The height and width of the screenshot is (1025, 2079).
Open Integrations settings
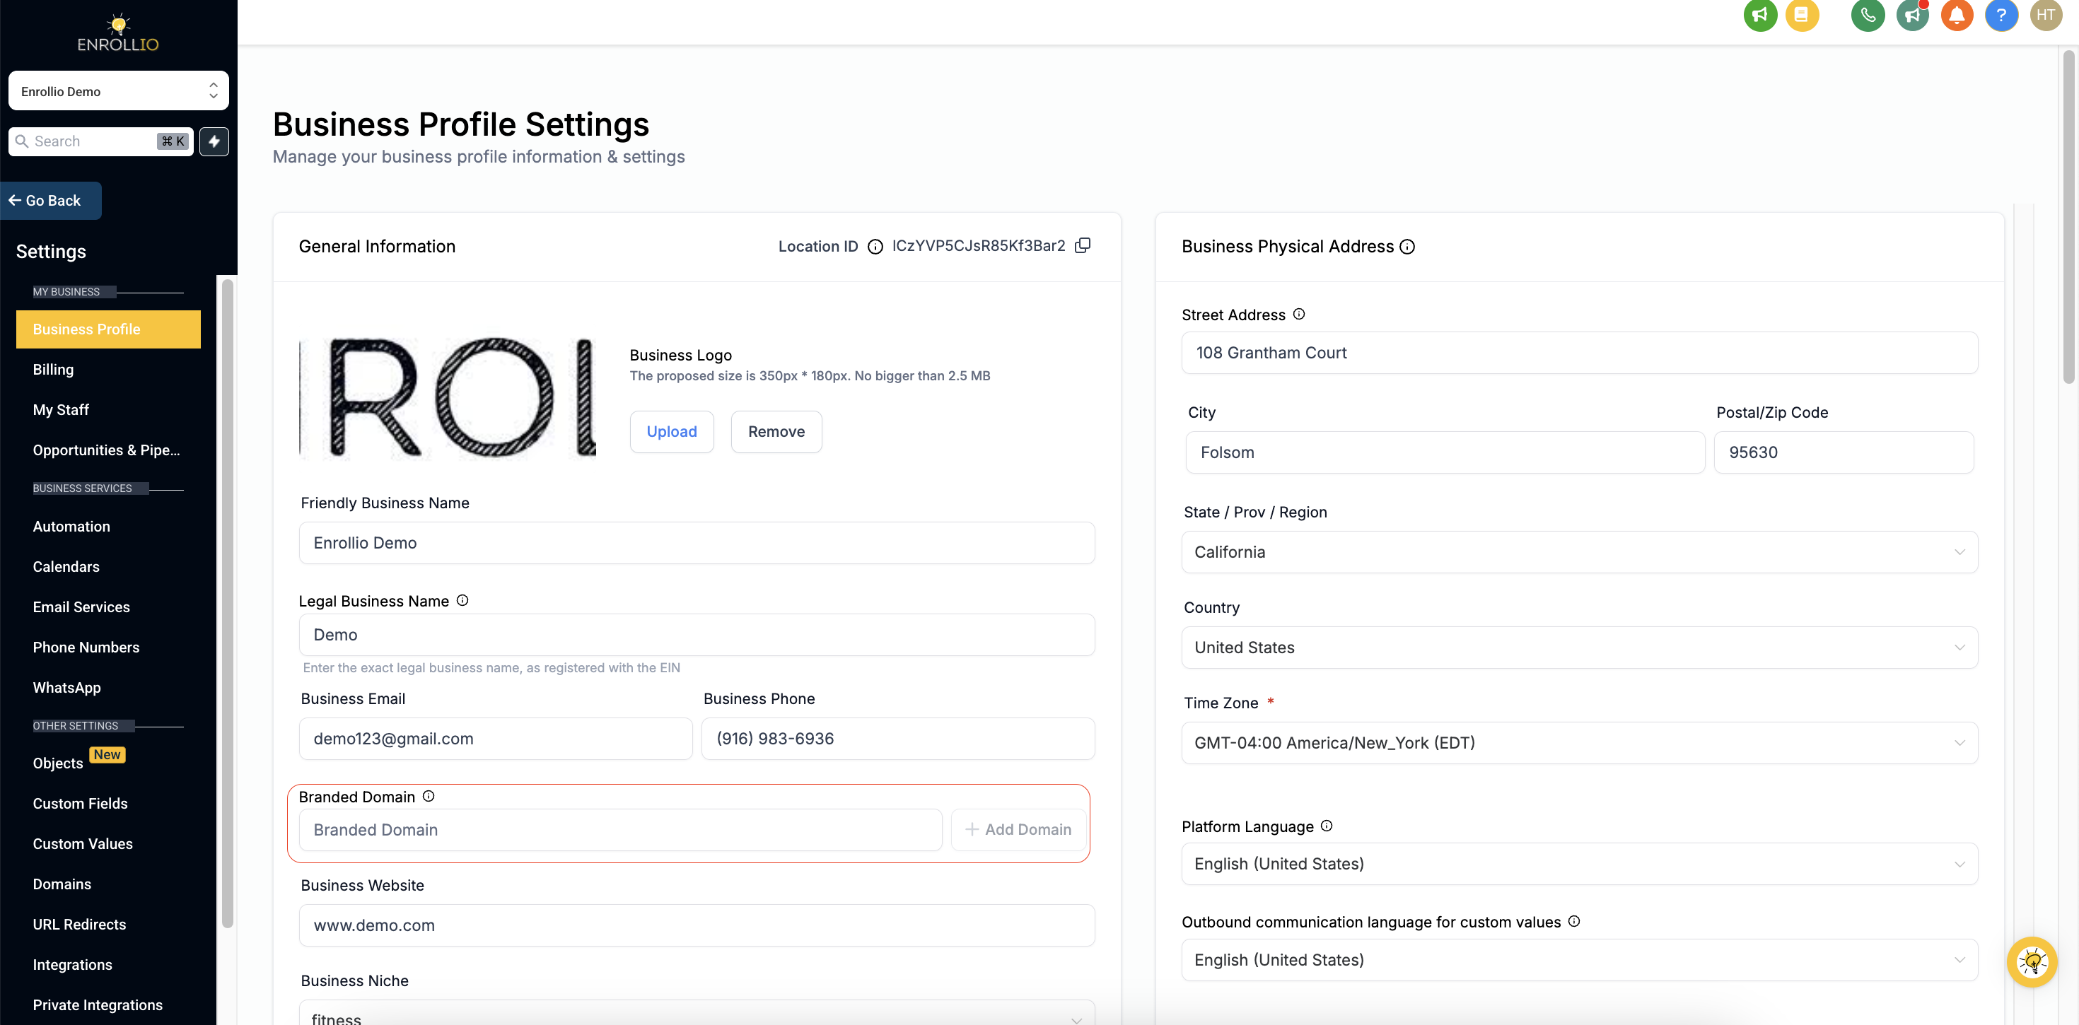[73, 966]
